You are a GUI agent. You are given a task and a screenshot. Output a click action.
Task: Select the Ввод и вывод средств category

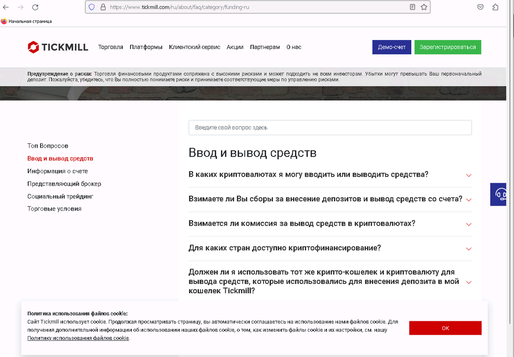pyautogui.click(x=60, y=159)
